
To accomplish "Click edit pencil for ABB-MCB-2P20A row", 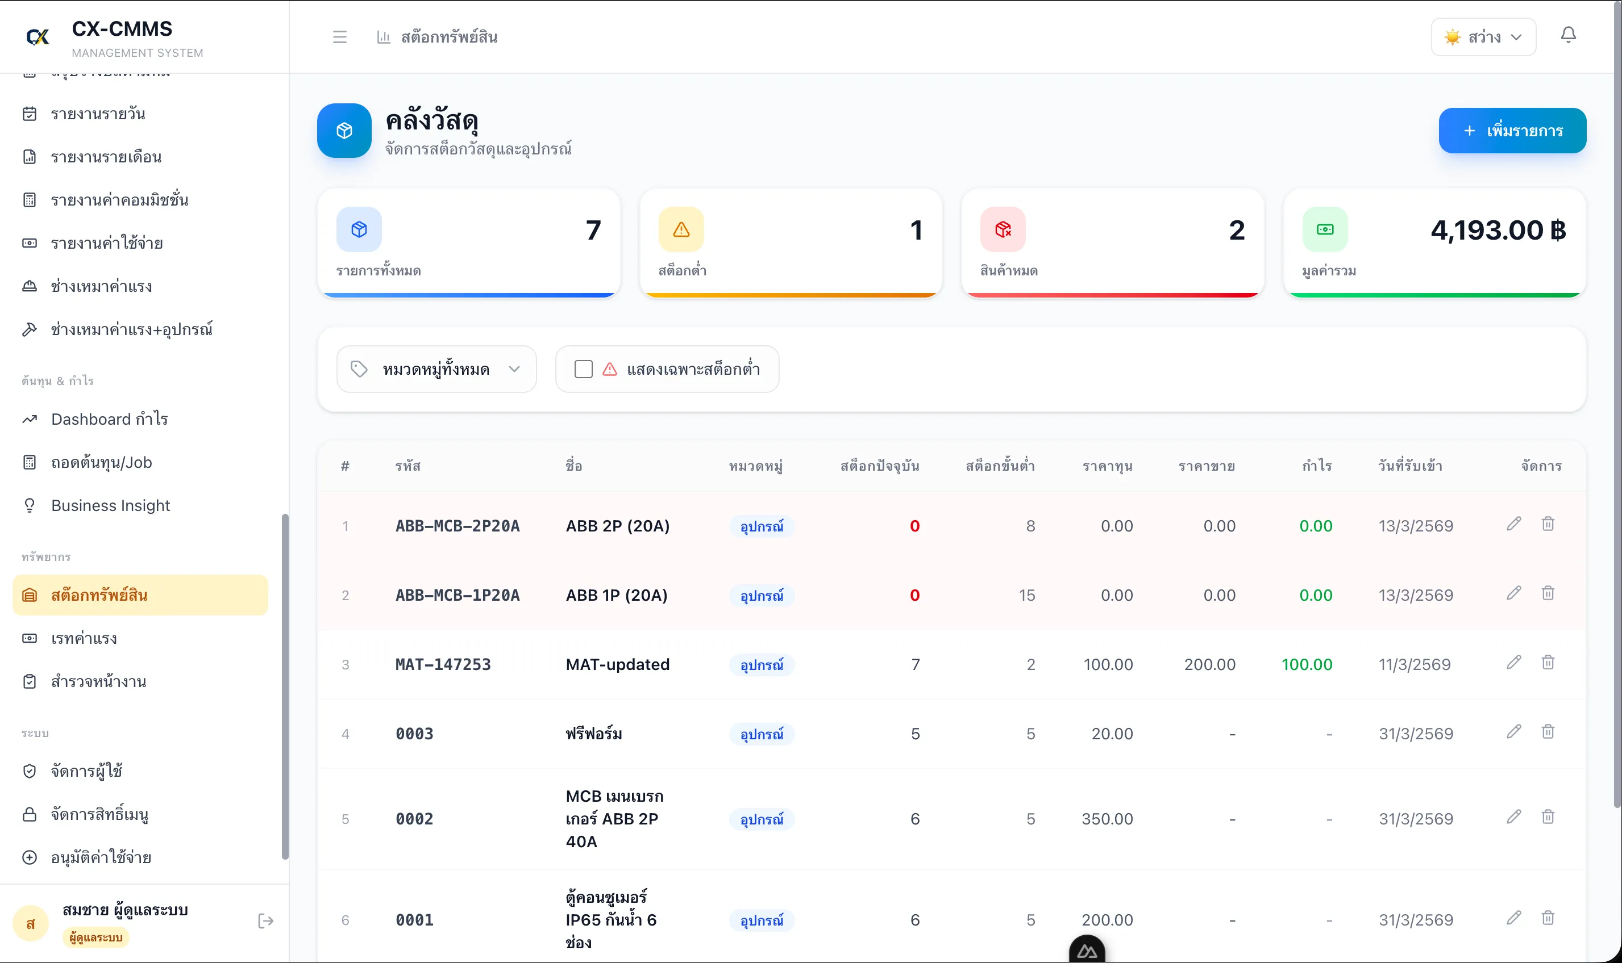I will (x=1513, y=524).
